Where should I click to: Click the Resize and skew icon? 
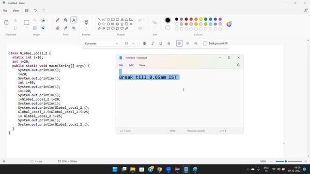coord(35,28)
